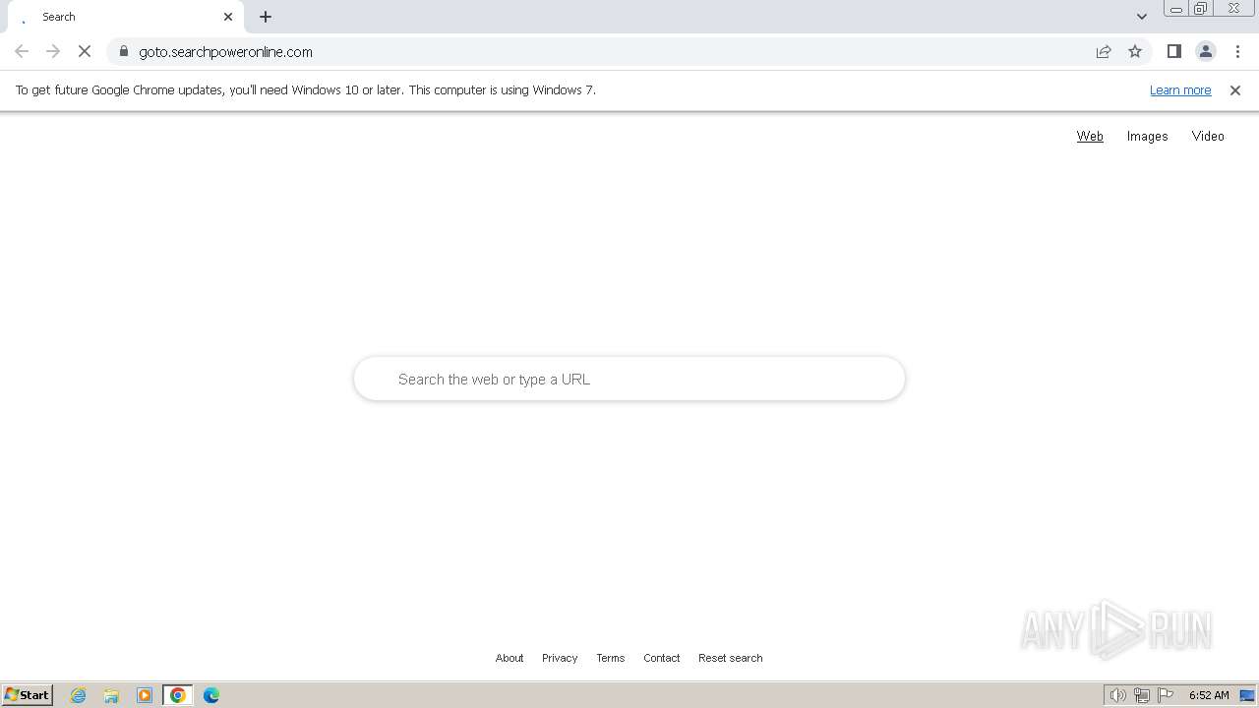Open the Chrome profile menu
This screenshot has height=708, width=1259.
(1205, 51)
